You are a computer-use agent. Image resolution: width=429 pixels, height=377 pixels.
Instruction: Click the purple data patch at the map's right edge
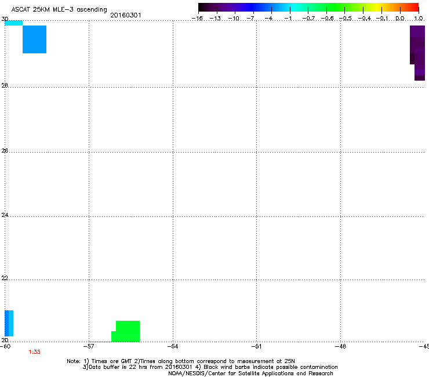[x=418, y=52]
